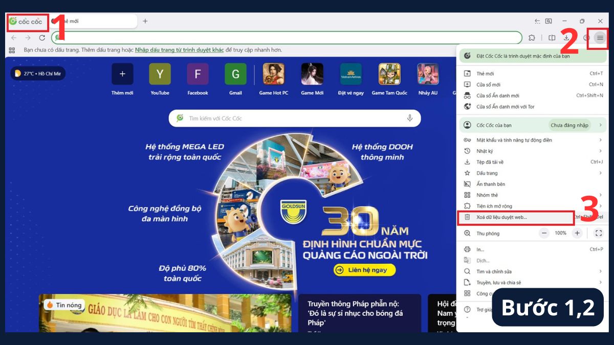614x345 pixels.
Task: Click the 'Tìm kiếm với Cốc Cốc' search box
Action: tap(295, 118)
